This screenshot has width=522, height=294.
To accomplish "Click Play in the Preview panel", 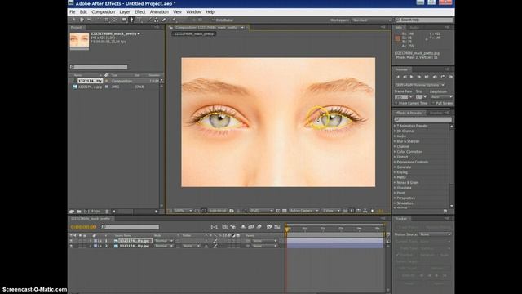I will [411, 77].
